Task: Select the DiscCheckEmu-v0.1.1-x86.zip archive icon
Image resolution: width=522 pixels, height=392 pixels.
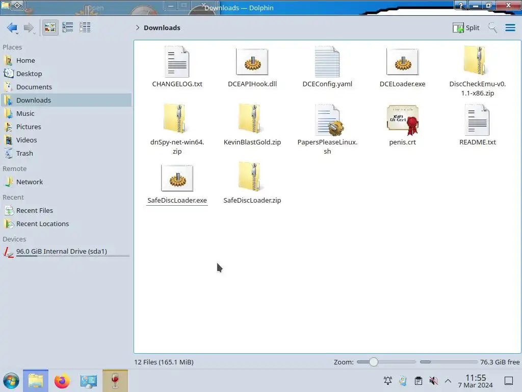Action: pos(477,61)
